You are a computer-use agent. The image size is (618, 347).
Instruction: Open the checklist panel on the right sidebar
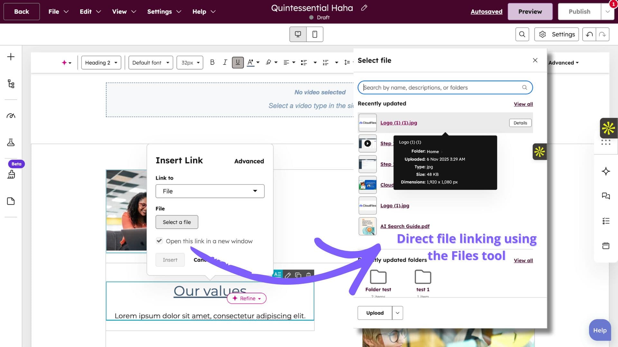(x=606, y=221)
